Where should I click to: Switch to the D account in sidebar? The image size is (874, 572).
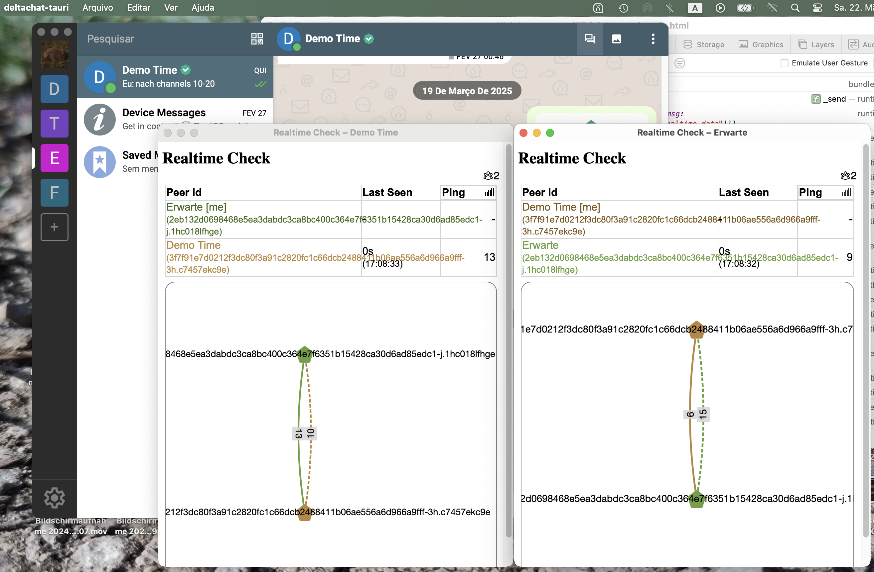point(54,89)
